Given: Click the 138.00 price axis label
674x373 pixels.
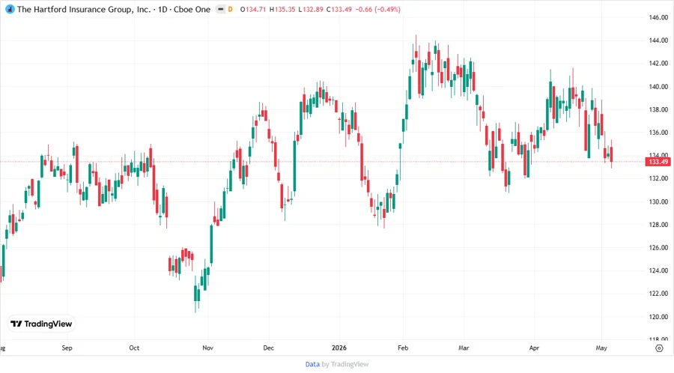Looking at the screenshot, I should click(x=658, y=109).
